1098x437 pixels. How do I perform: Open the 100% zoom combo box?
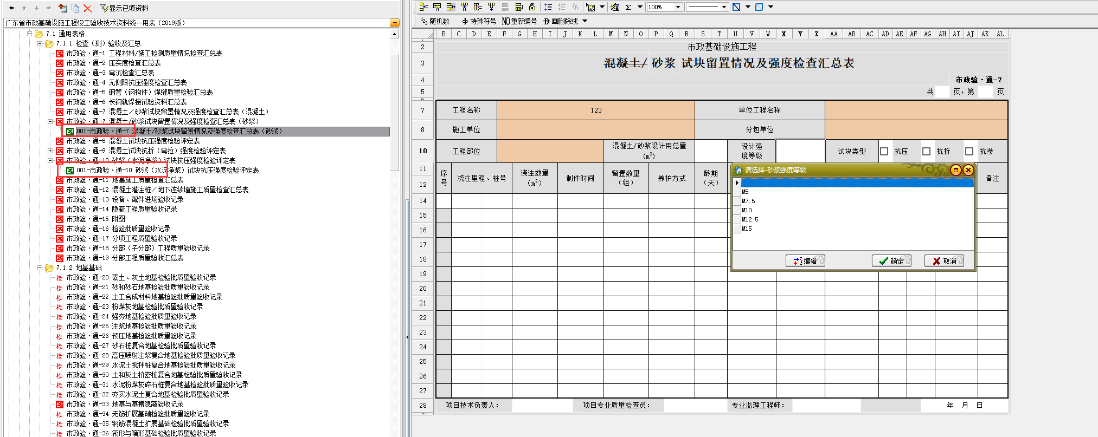pos(678,7)
